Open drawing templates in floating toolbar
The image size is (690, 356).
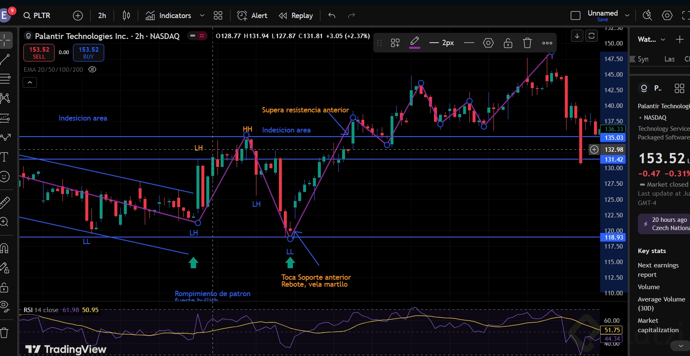click(395, 43)
